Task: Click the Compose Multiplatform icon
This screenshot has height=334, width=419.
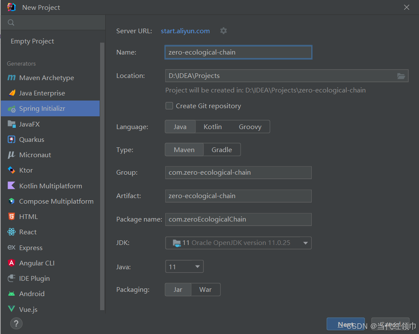Action: [x=11, y=201]
